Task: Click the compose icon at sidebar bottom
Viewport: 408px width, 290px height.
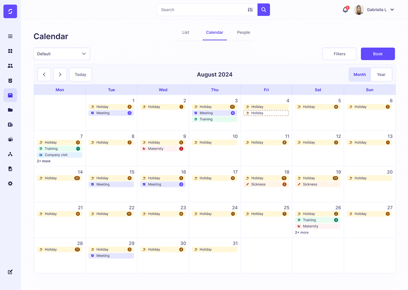Action: tap(10, 272)
